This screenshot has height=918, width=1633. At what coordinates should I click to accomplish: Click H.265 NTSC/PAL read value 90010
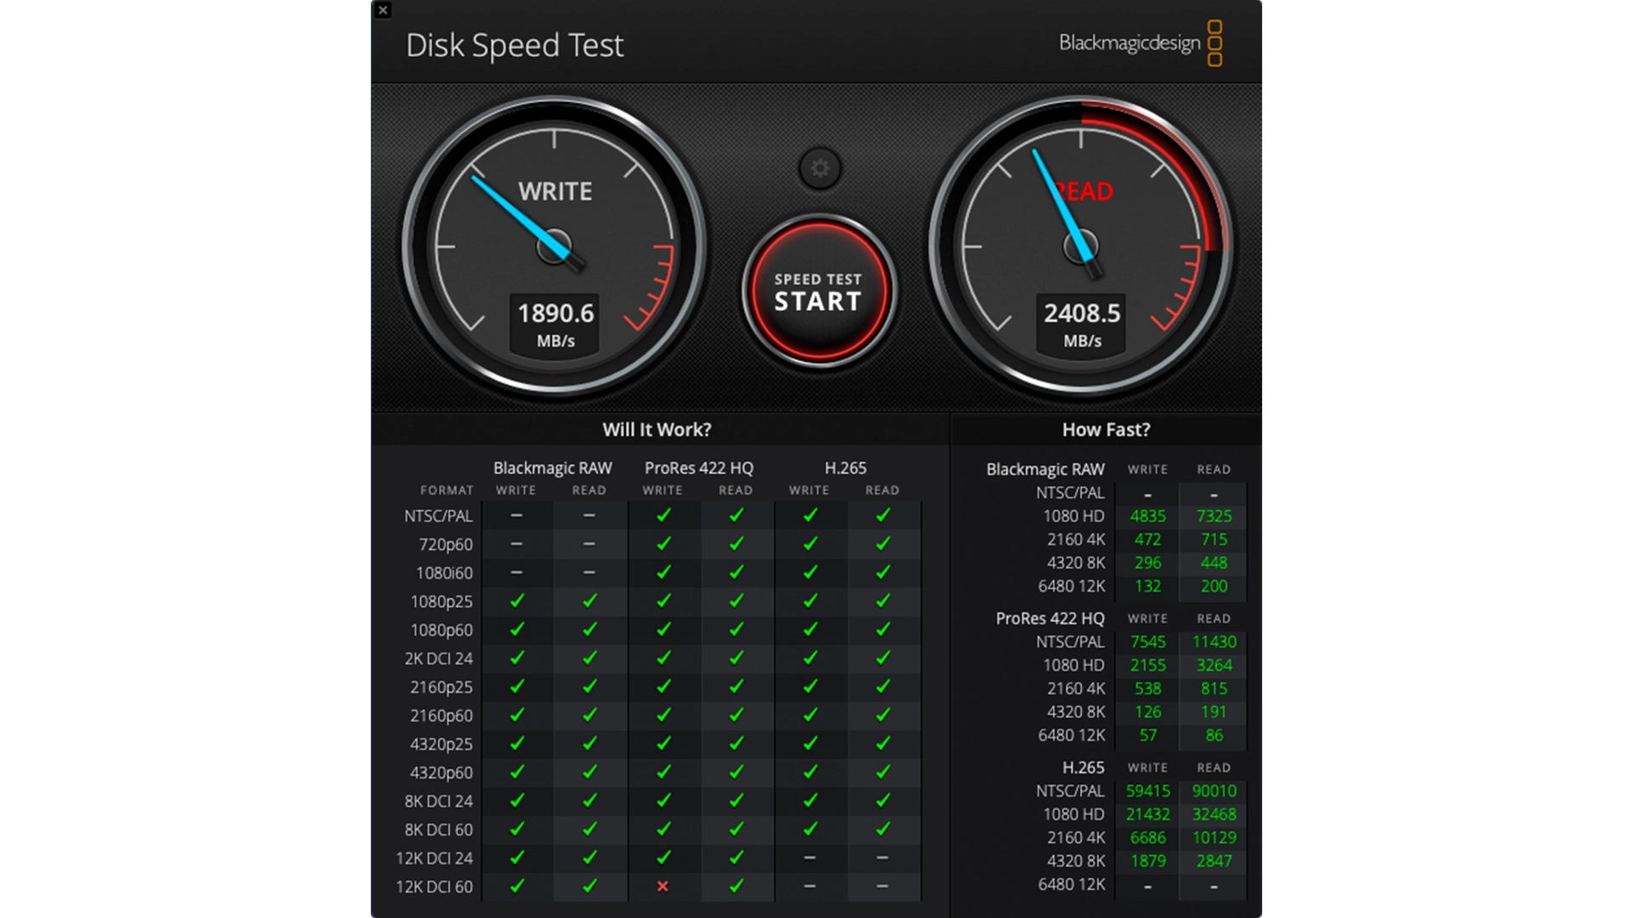[x=1214, y=790]
